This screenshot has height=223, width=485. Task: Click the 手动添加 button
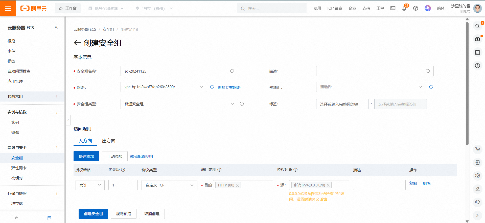click(x=115, y=156)
